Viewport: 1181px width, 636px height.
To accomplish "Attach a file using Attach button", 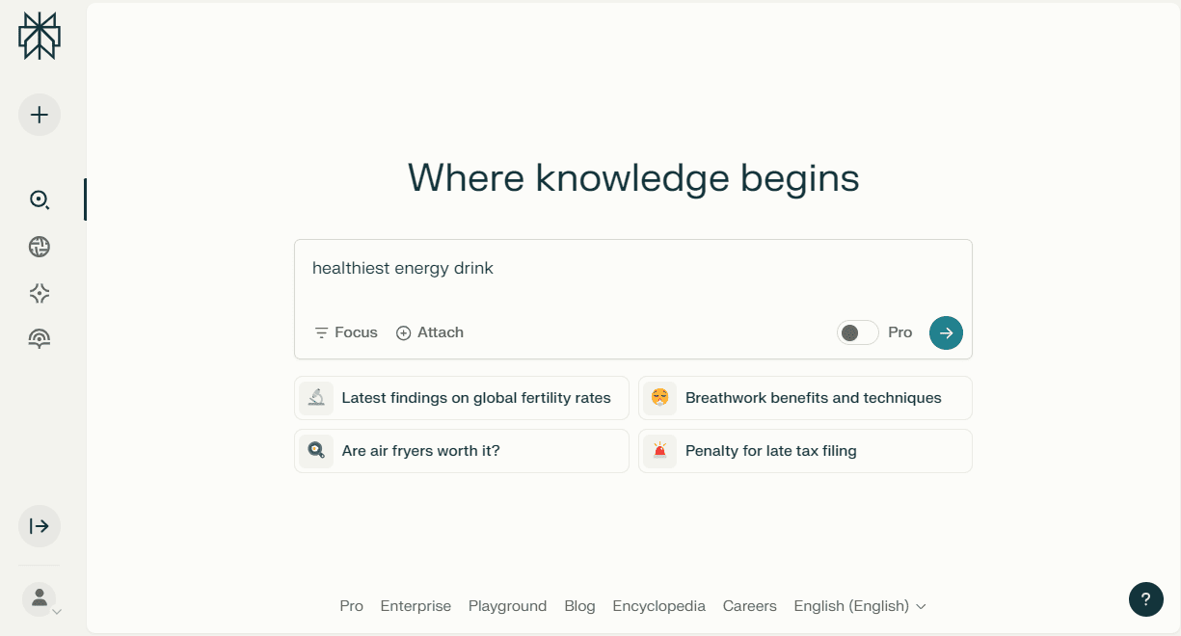I will [430, 332].
